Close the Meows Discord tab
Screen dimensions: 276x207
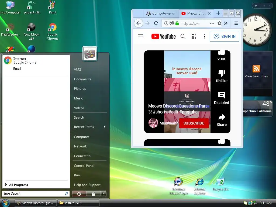tap(209, 13)
